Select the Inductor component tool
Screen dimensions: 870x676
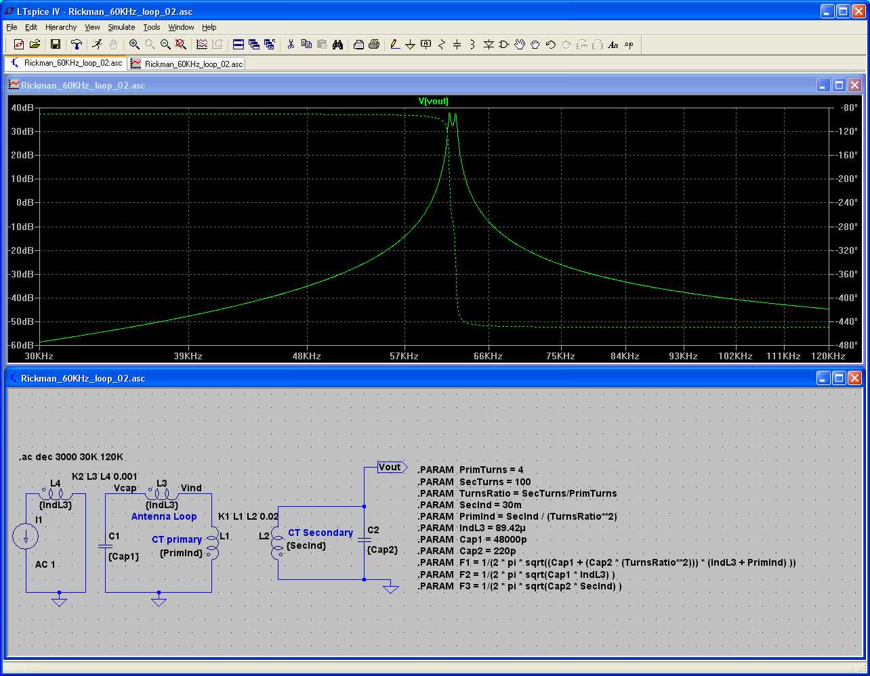(x=472, y=45)
